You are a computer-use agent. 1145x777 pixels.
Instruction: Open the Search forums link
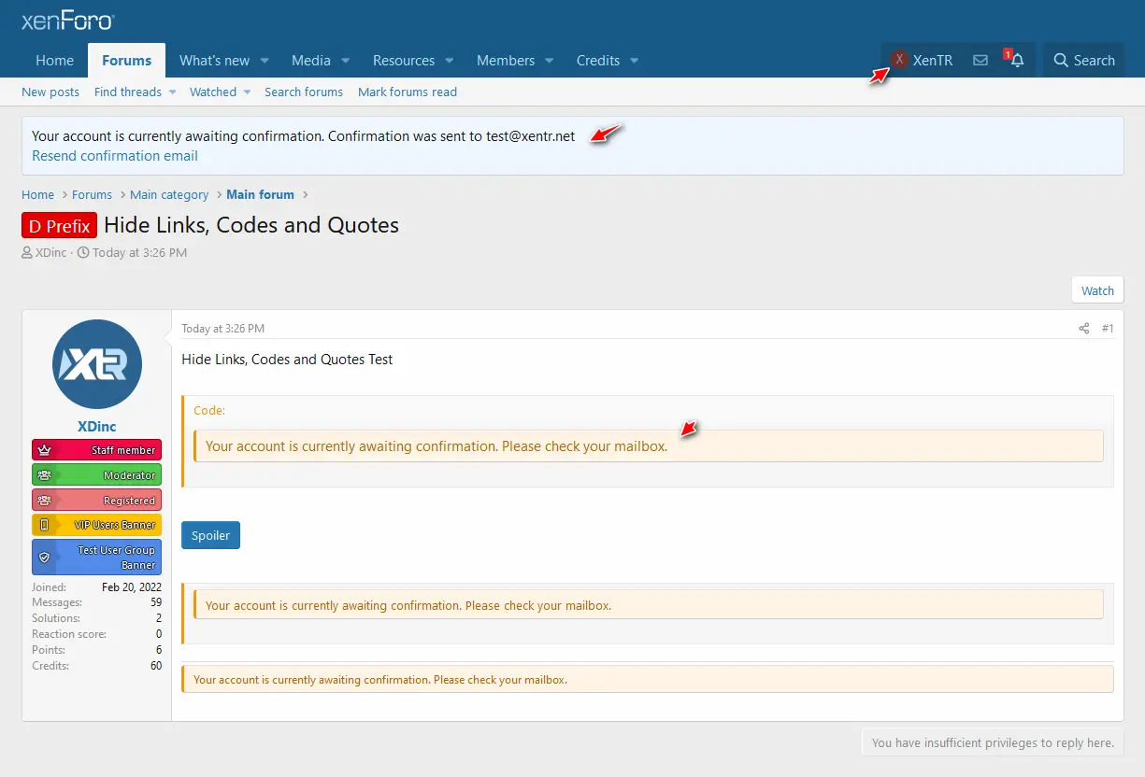304,92
